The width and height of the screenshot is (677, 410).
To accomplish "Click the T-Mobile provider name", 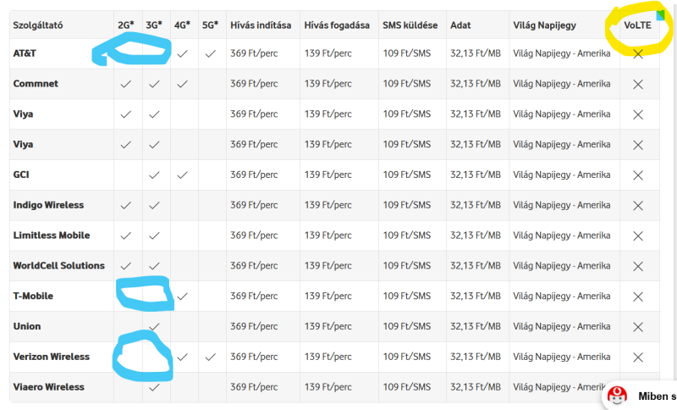I will (33, 296).
